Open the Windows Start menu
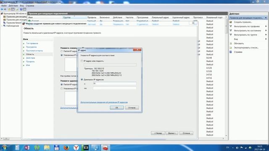Image resolution: width=269 pixels, height=151 pixels. pyautogui.click(x=4, y=148)
